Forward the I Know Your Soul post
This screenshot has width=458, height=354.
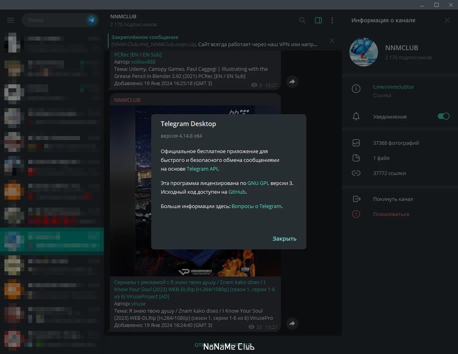tap(292, 323)
